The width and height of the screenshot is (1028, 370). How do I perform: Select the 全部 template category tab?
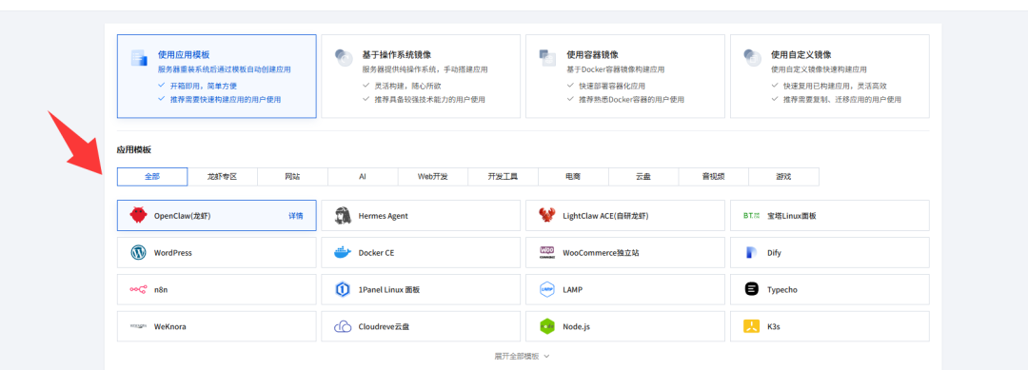152,177
